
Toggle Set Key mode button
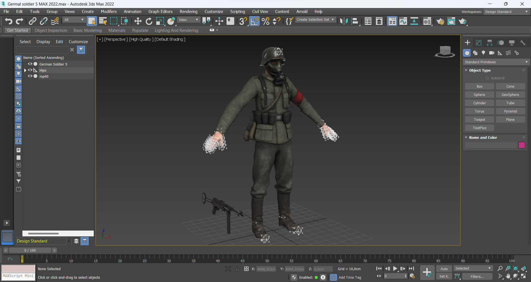click(x=444, y=276)
